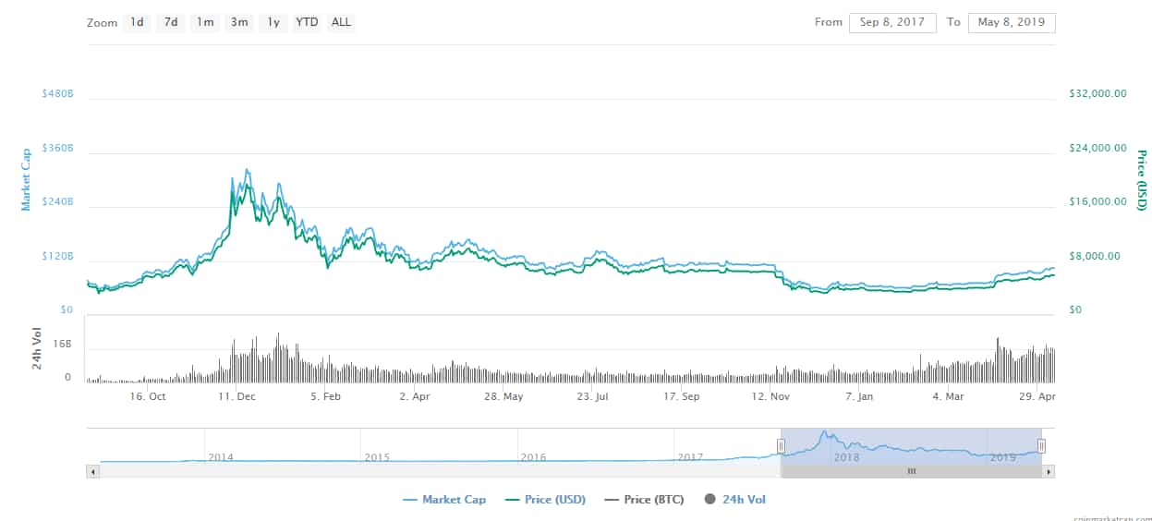Choose the 3m zoom option
This screenshot has height=521, width=1152.
point(239,22)
